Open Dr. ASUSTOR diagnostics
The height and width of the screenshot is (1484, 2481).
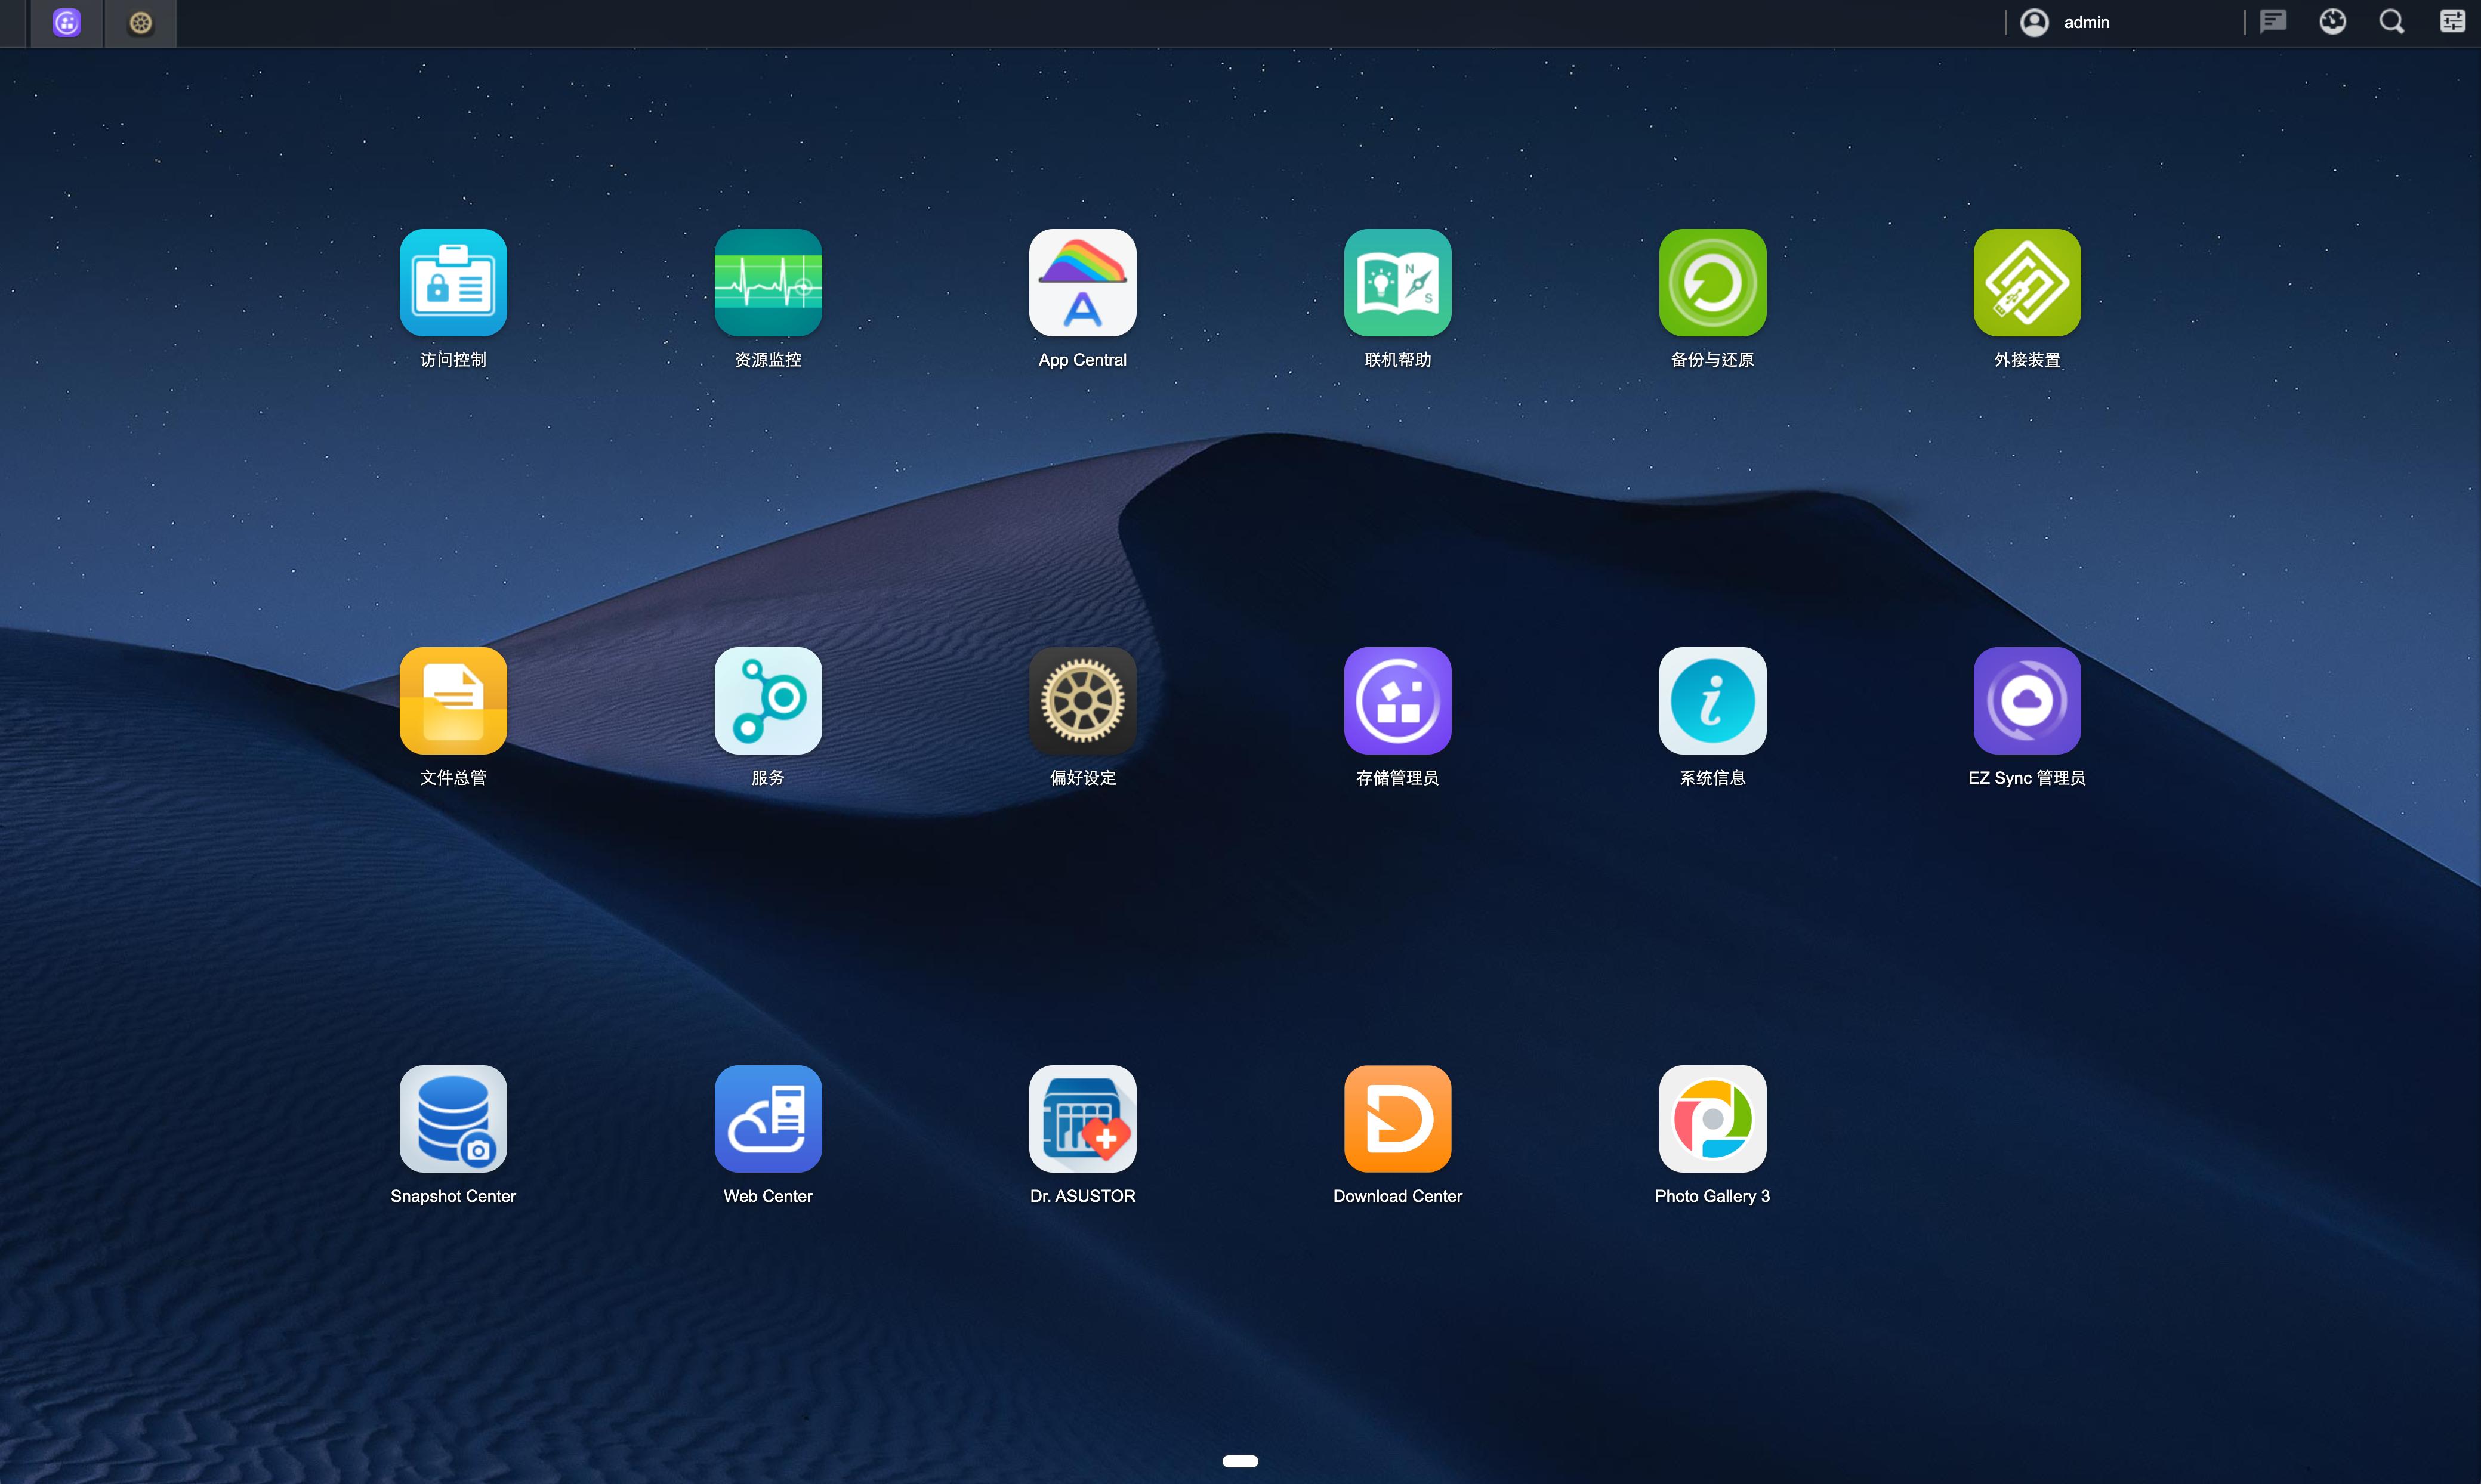[1082, 1119]
